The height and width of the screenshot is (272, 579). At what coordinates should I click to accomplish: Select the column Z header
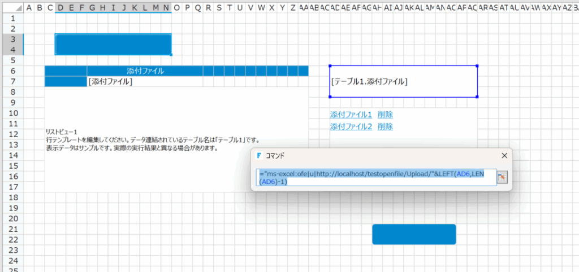click(292, 7)
